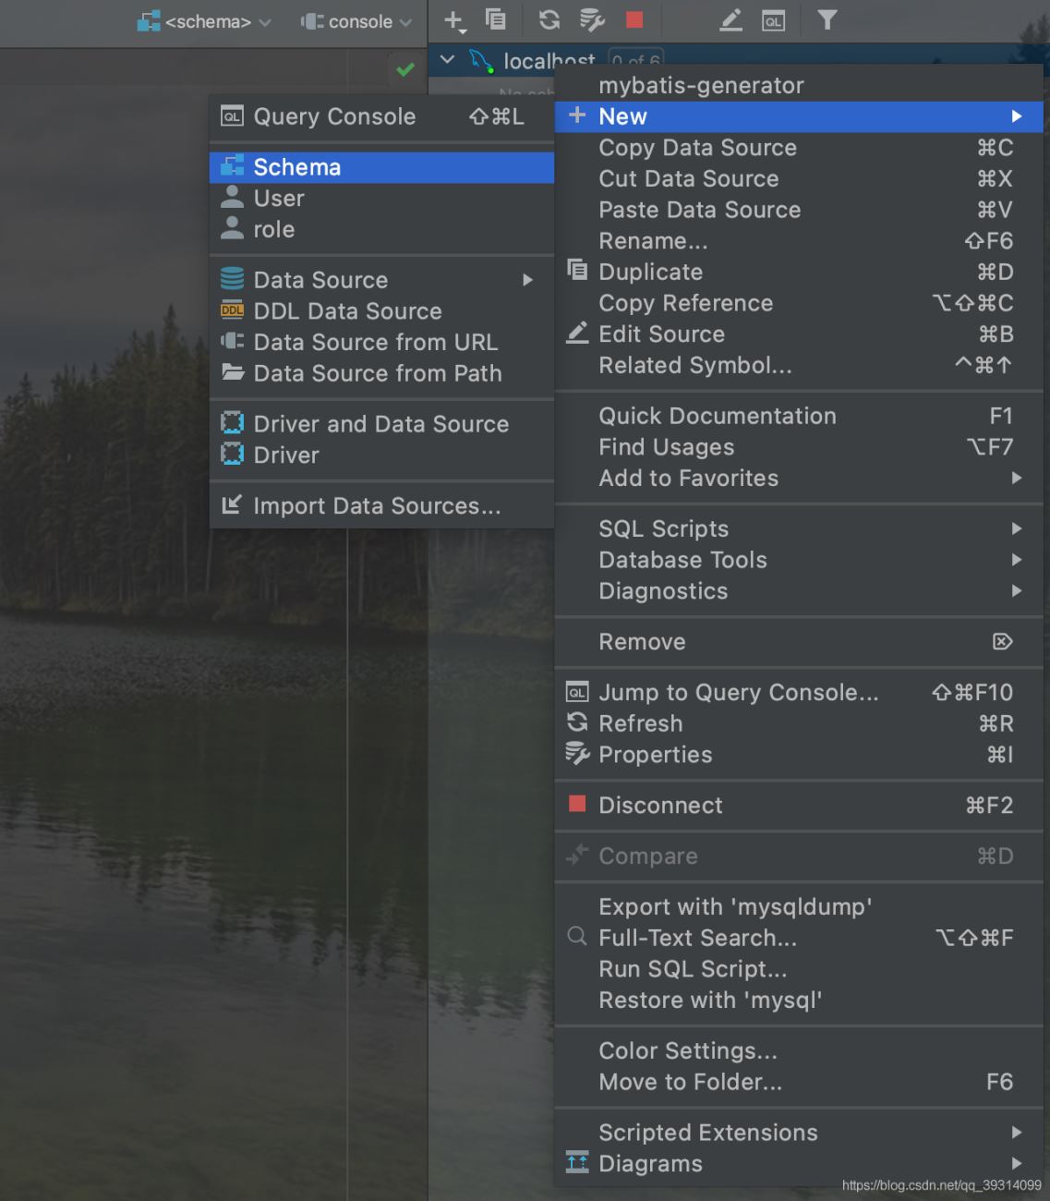Image resolution: width=1050 pixels, height=1201 pixels.
Task: Click the green checkmark inspection indicator
Action: (x=405, y=69)
